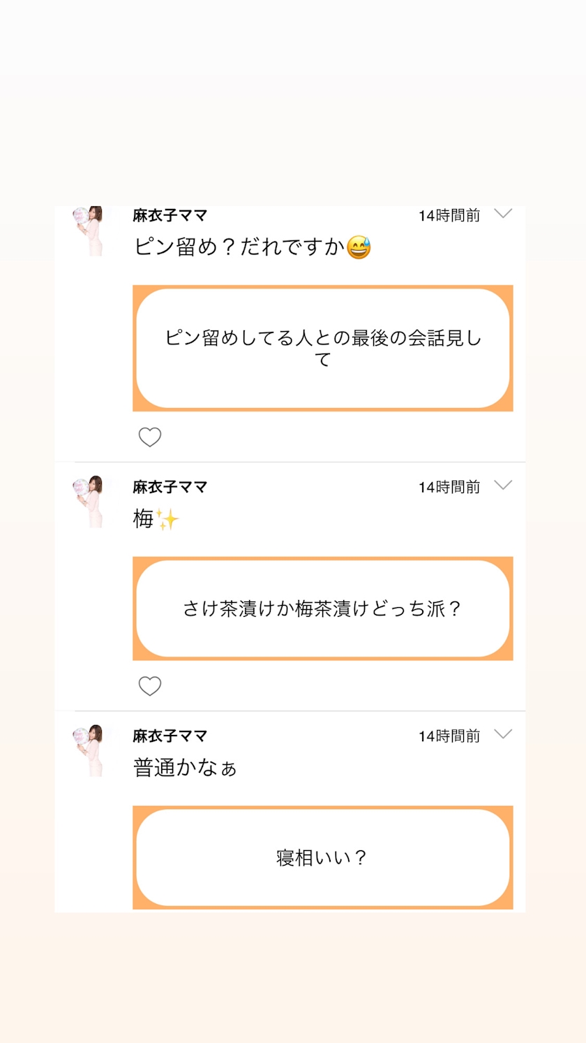
Task: Tap the answer text "普通かなぁ"
Action: (x=186, y=768)
